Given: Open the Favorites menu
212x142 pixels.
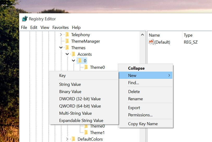Looking at the screenshot, I should tap(60, 27).
